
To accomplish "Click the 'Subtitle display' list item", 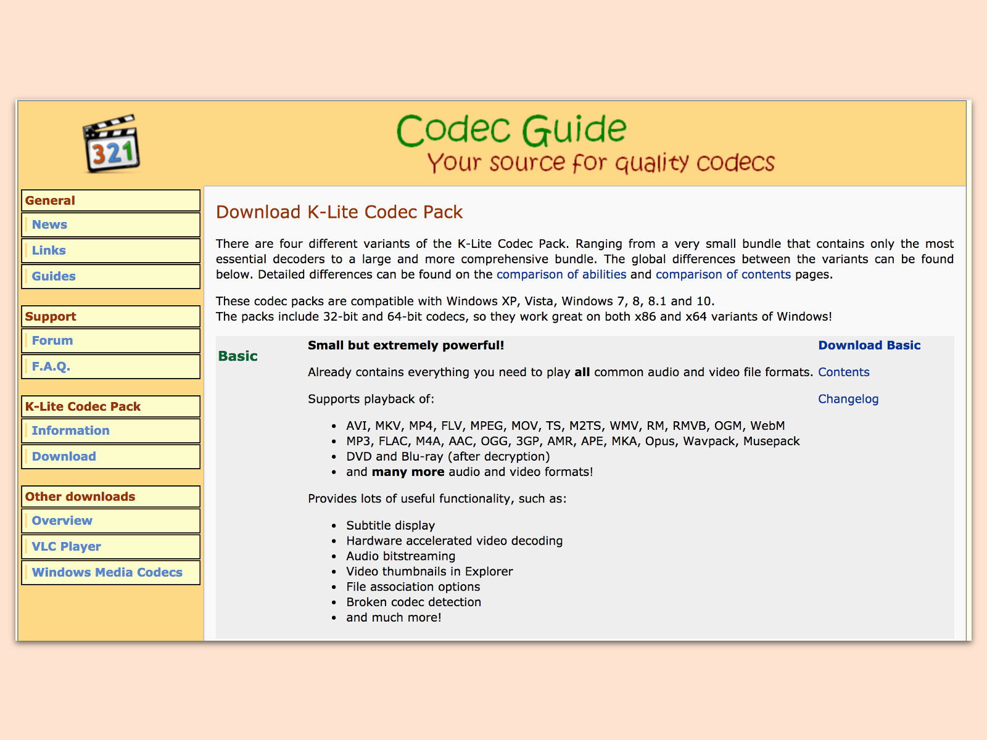I will (390, 525).
